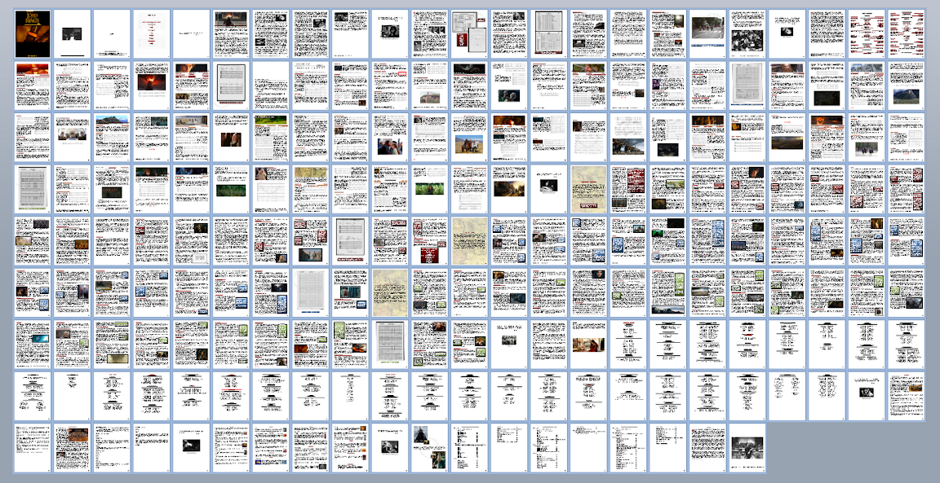Select the page showing a black-and-white crowd photo
Image resolution: width=940 pixels, height=483 pixels.
click(x=747, y=33)
